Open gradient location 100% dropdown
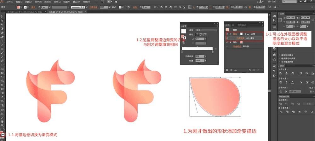315x141 pixels. pyautogui.click(x=205, y=60)
